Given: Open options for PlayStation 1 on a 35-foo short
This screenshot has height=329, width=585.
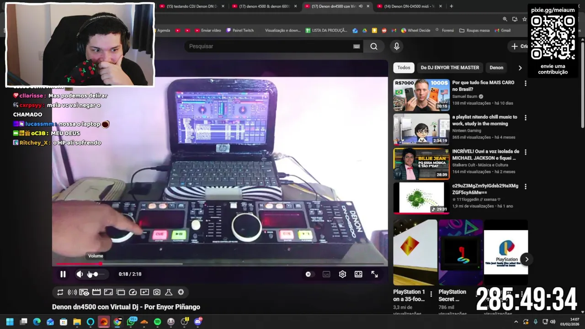Looking at the screenshot, I should point(431,294).
